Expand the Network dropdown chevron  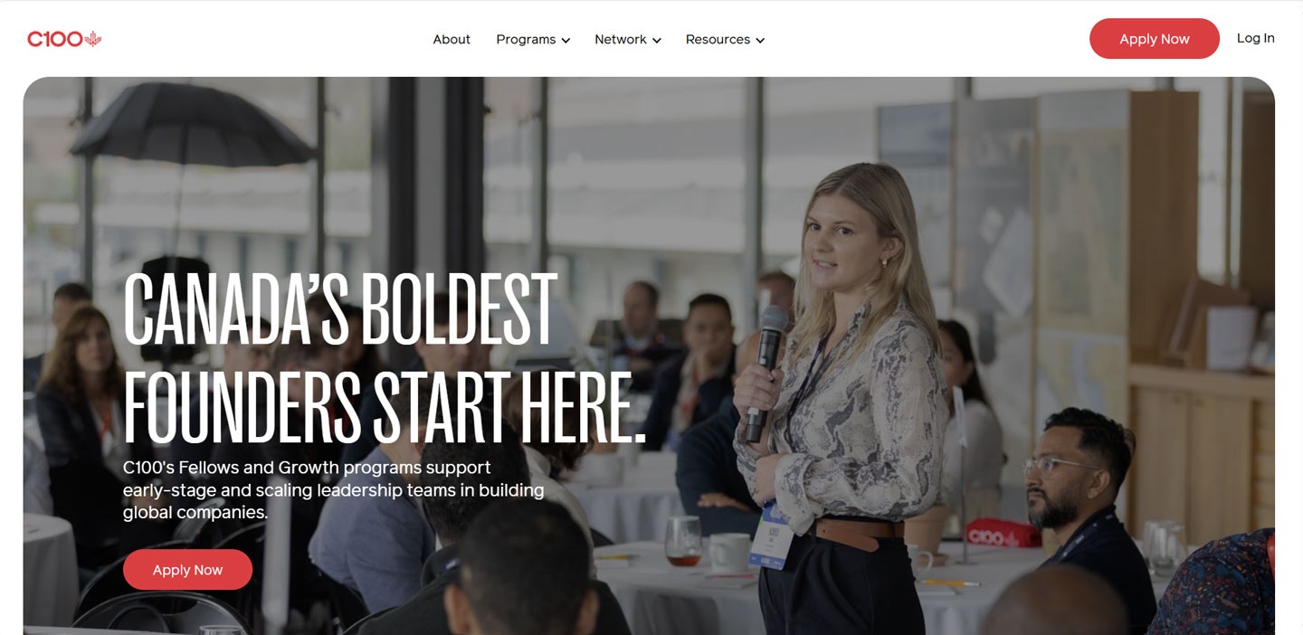657,41
